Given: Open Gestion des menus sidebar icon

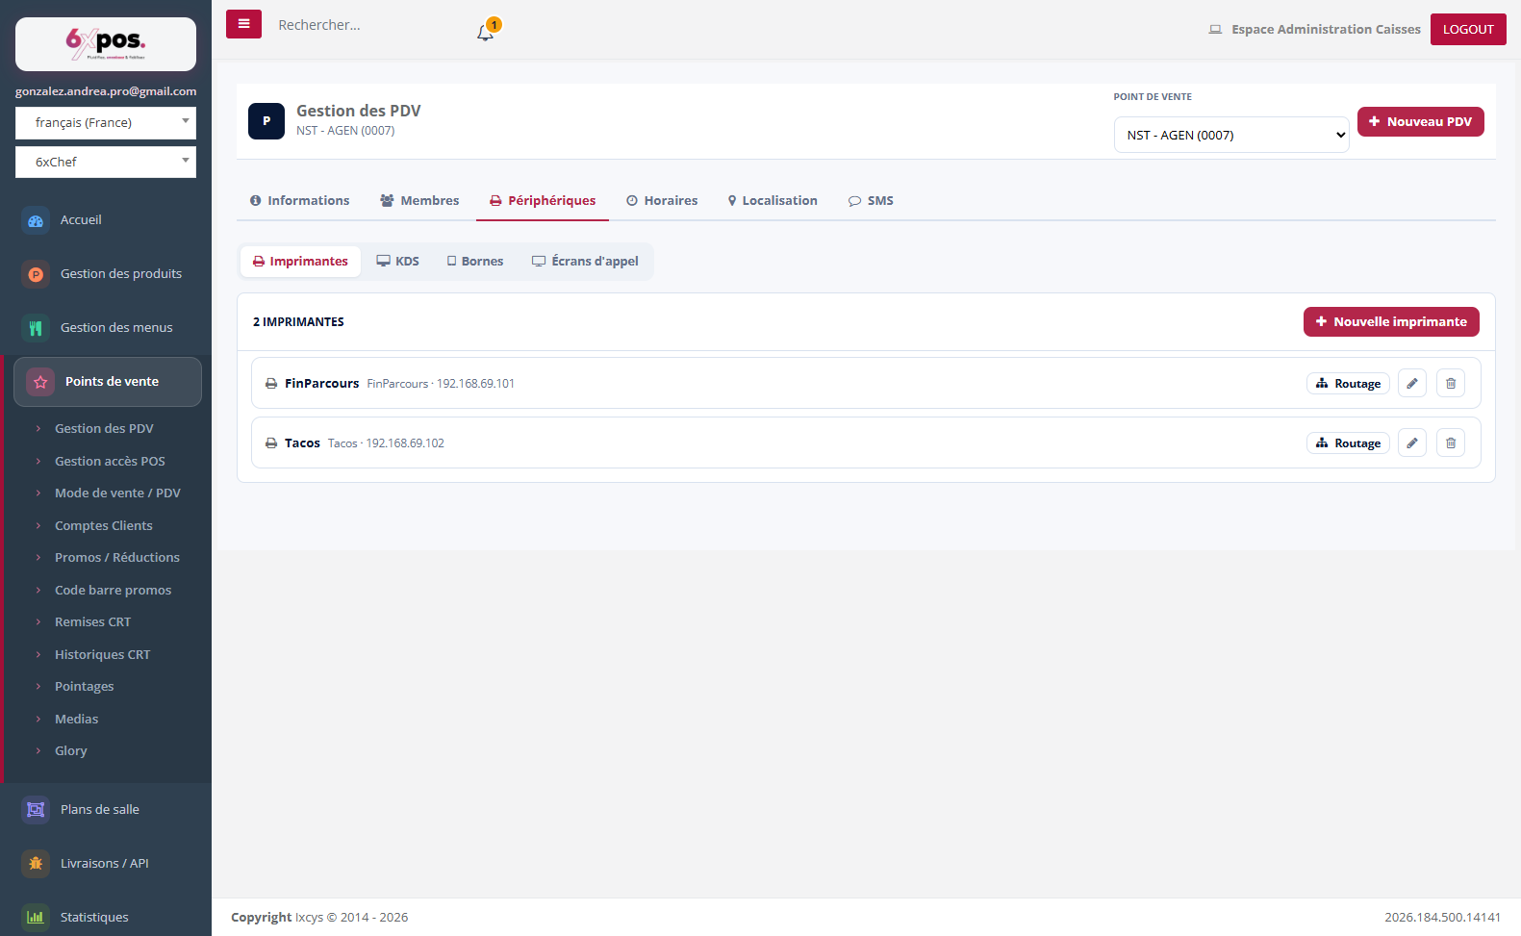Looking at the screenshot, I should tap(36, 328).
